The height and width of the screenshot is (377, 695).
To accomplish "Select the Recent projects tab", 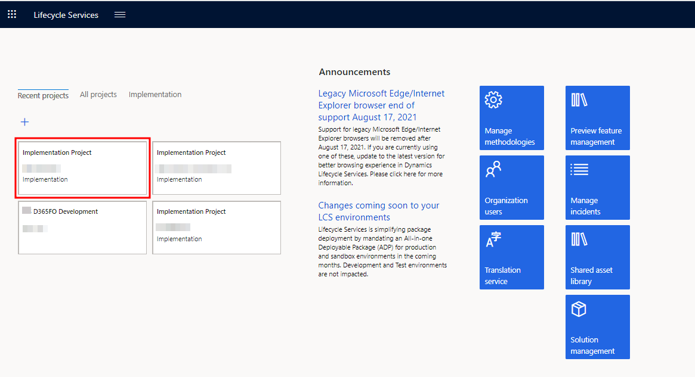I will 43,95.
